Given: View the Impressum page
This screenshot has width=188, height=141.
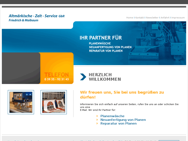Looking at the screenshot, I should tap(178, 18).
